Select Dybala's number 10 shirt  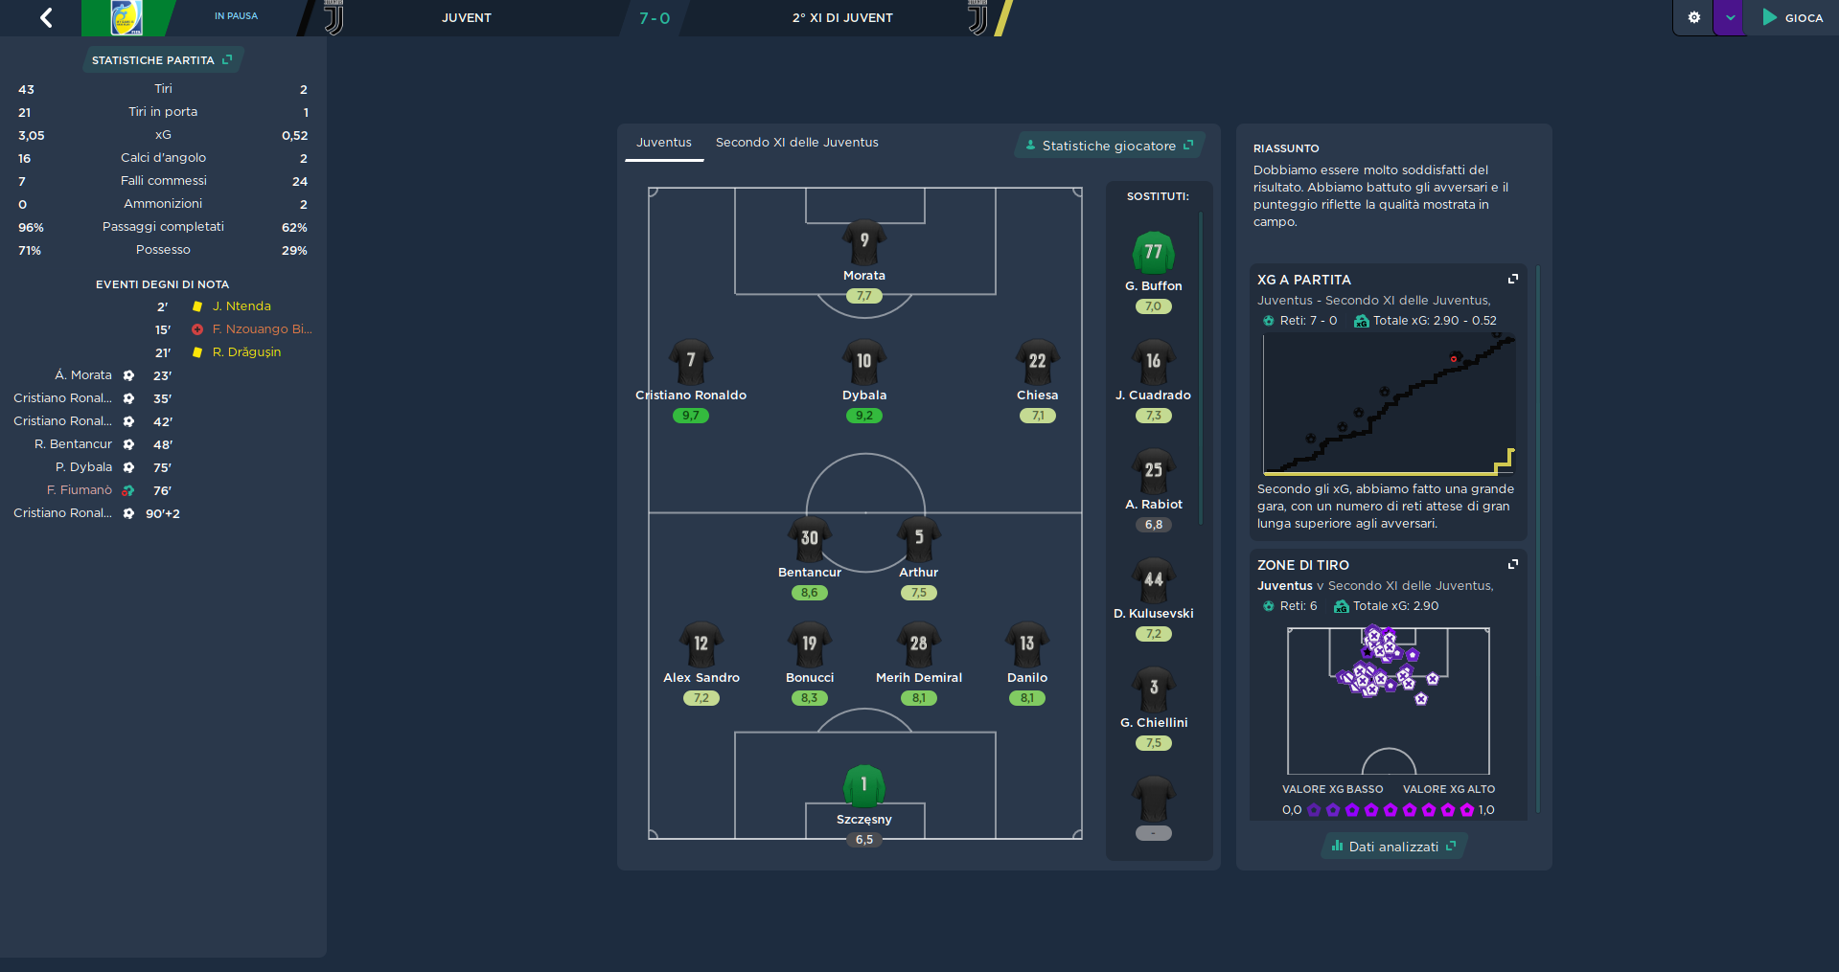(864, 362)
